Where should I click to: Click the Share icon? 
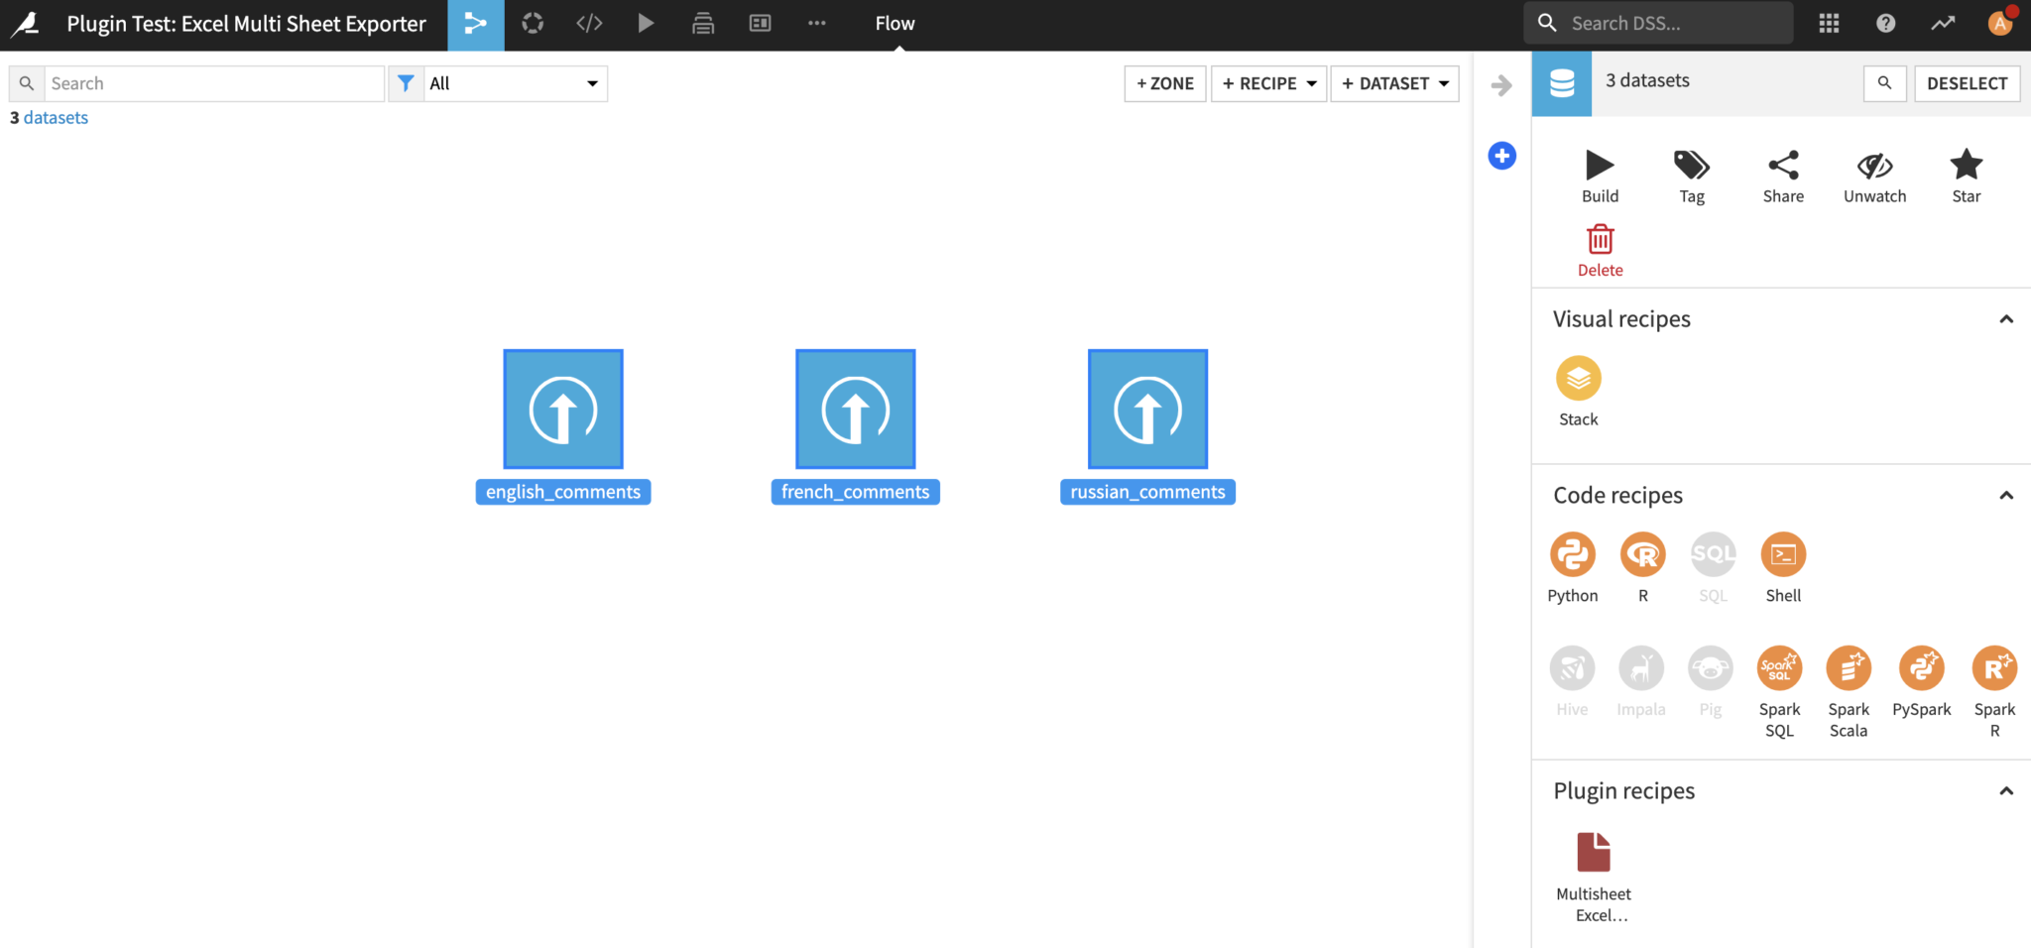coord(1782,166)
